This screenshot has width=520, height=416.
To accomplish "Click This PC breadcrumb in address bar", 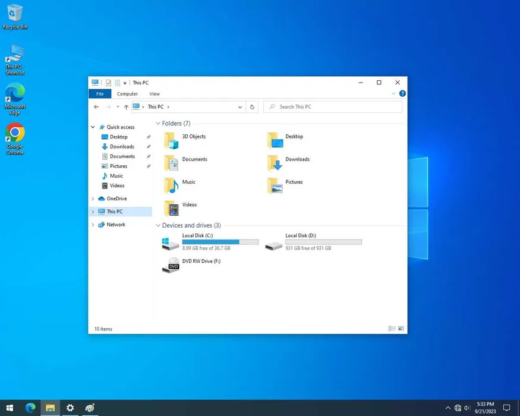I will pos(156,107).
